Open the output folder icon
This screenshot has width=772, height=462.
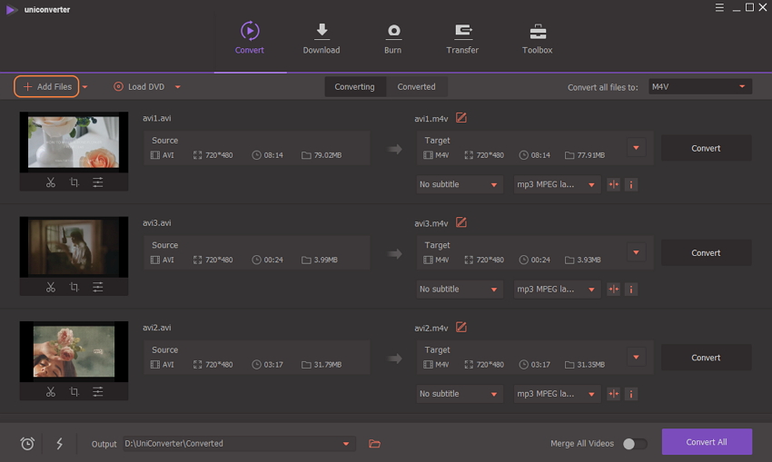coord(374,443)
